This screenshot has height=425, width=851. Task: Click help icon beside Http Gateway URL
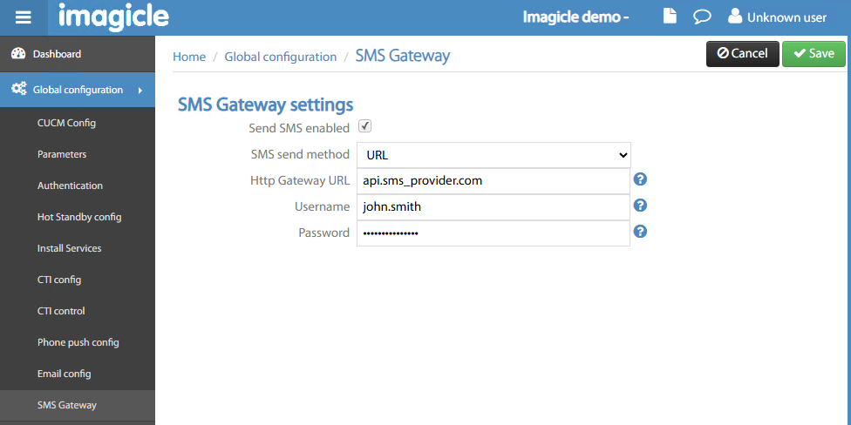pyautogui.click(x=640, y=179)
